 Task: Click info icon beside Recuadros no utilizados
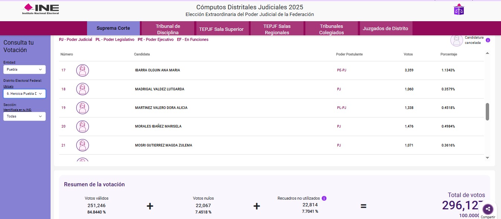coord(324,199)
